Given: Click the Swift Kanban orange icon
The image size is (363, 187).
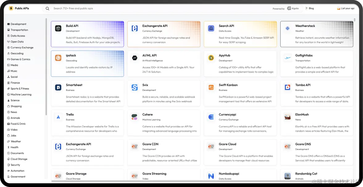Looking at the screenshot, I should pyautogui.click(x=211, y=87).
